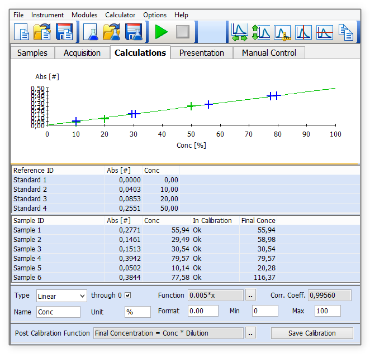Switch to the Acquisition tab
Viewport: 370px width, 354px height.
82,53
